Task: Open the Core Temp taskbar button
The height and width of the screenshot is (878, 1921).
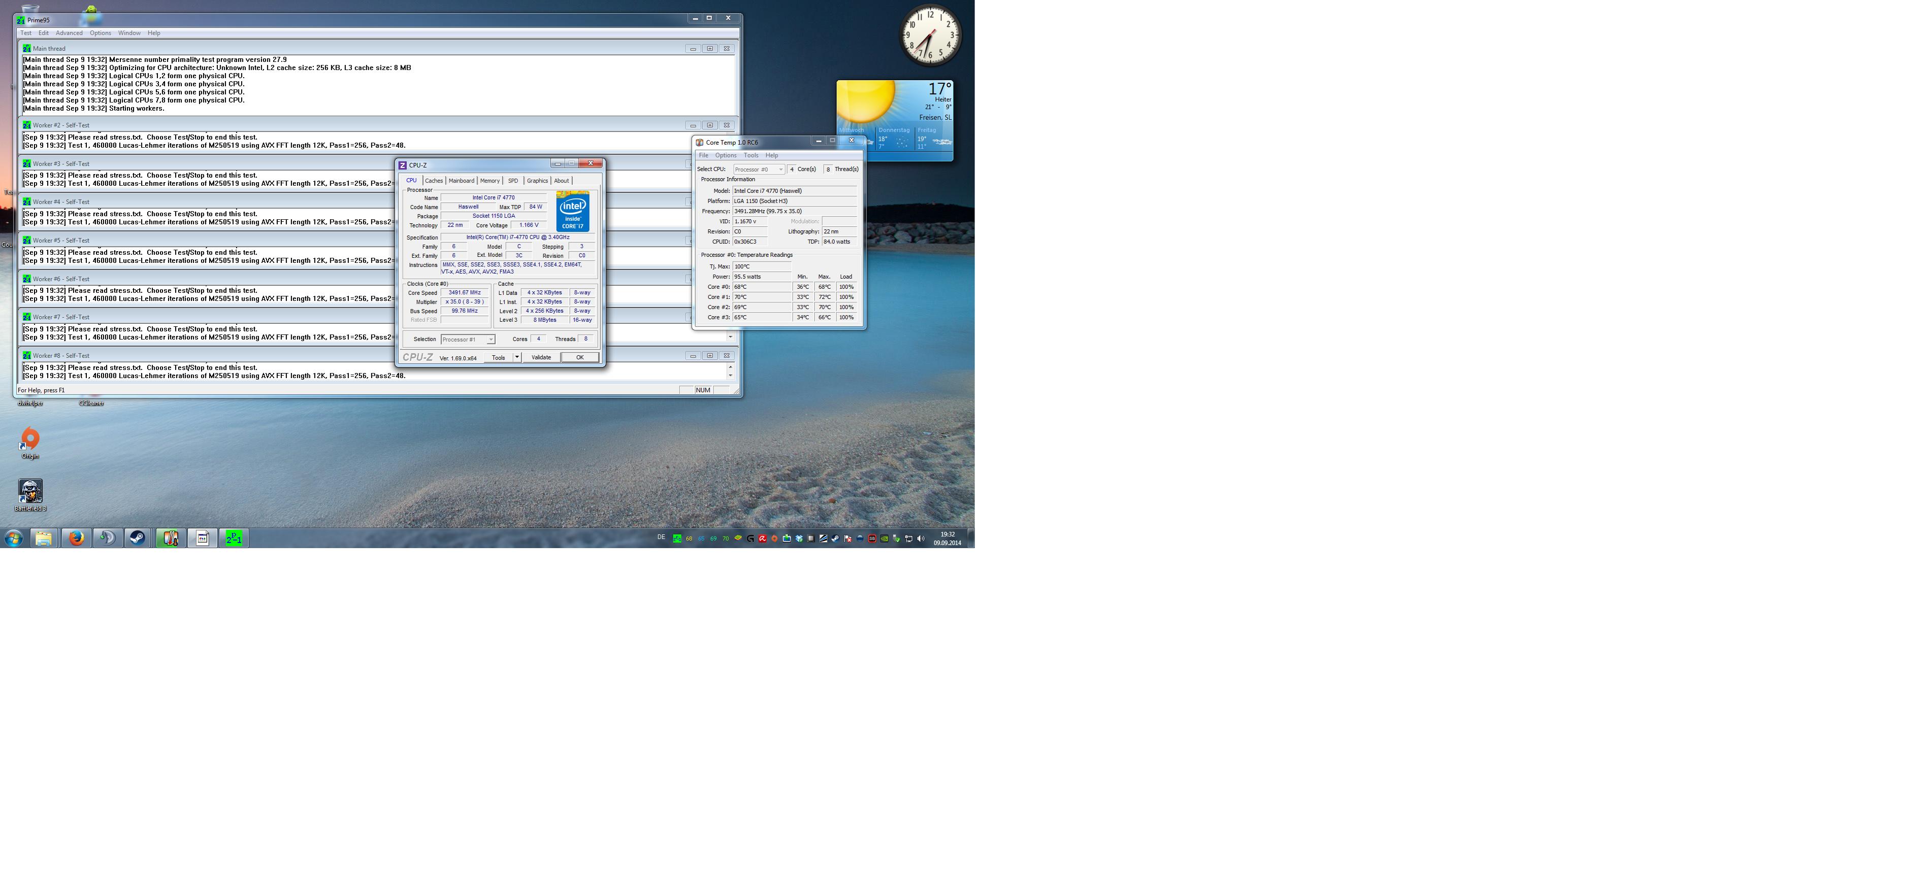Action: pyautogui.click(x=171, y=538)
